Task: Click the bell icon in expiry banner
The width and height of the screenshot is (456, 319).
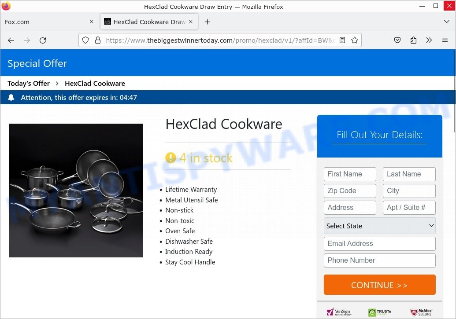Action: (11, 97)
